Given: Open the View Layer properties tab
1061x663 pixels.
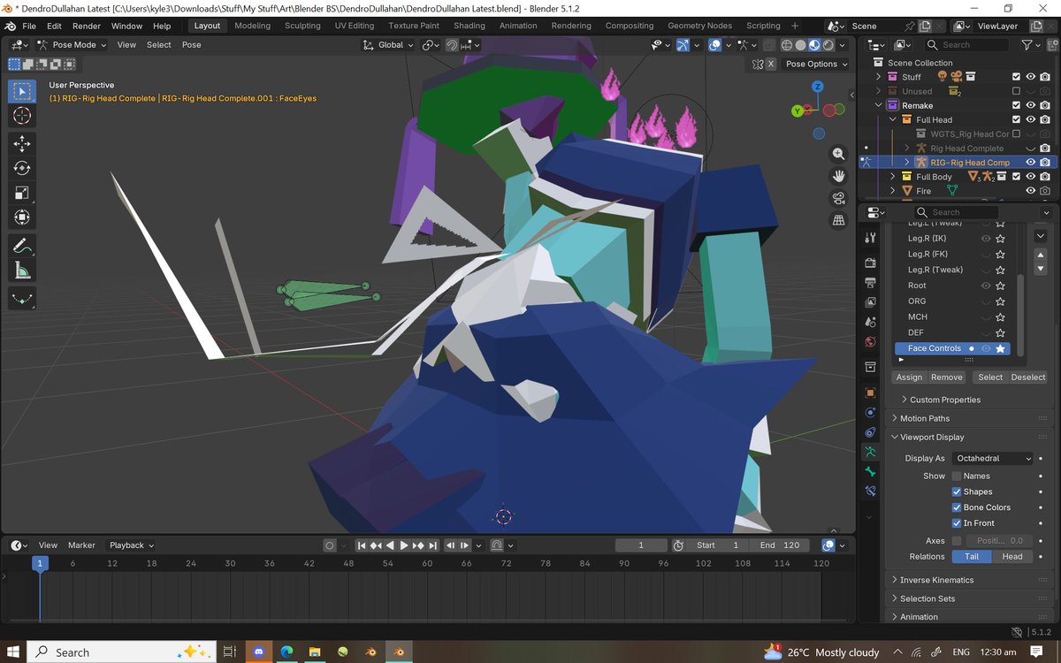Looking at the screenshot, I should 870,303.
